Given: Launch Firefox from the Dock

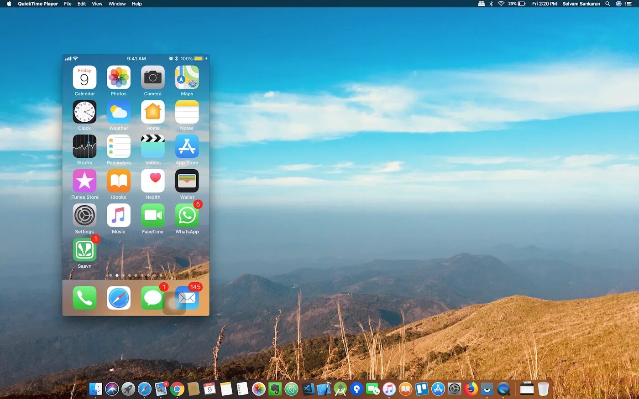Looking at the screenshot, I should (x=471, y=389).
